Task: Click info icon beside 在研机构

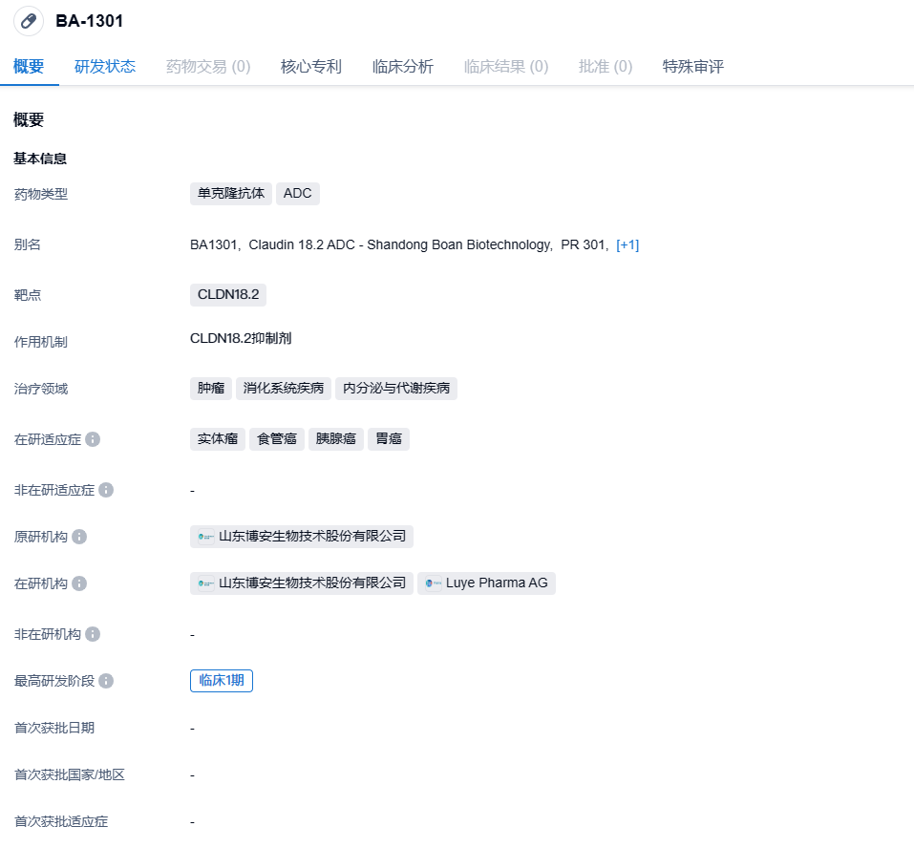Action: [x=79, y=583]
